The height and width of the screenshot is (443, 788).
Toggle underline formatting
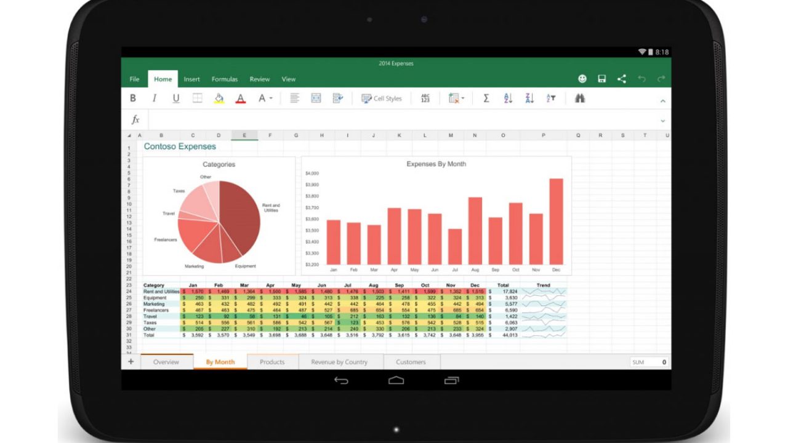(x=176, y=98)
